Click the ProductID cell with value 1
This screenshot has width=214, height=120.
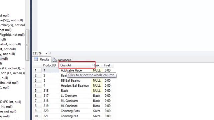pyautogui.click(x=50, y=70)
